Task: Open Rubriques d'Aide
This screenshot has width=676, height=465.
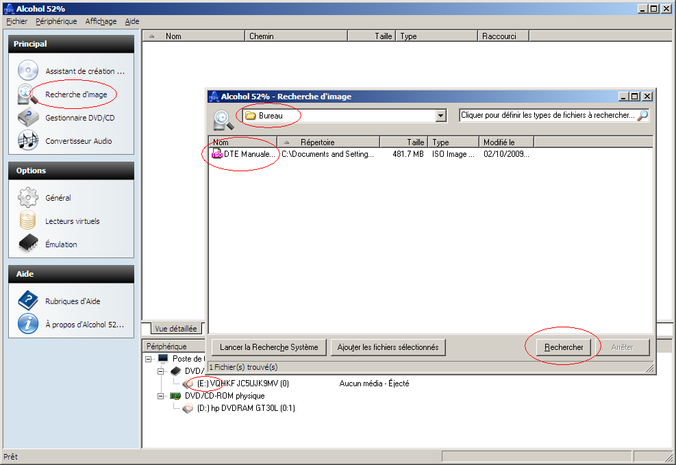Action: point(73,301)
